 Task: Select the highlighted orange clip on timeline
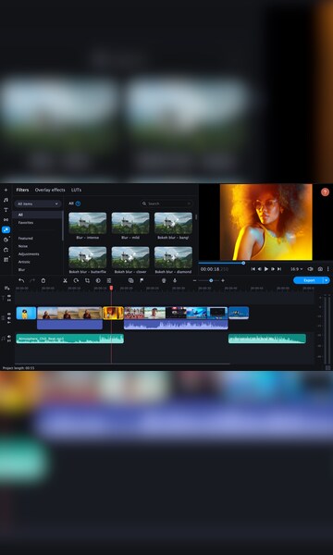coord(113,313)
